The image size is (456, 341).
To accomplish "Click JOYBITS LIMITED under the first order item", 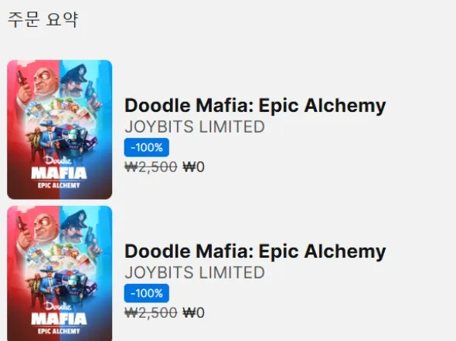I will 195,127.
